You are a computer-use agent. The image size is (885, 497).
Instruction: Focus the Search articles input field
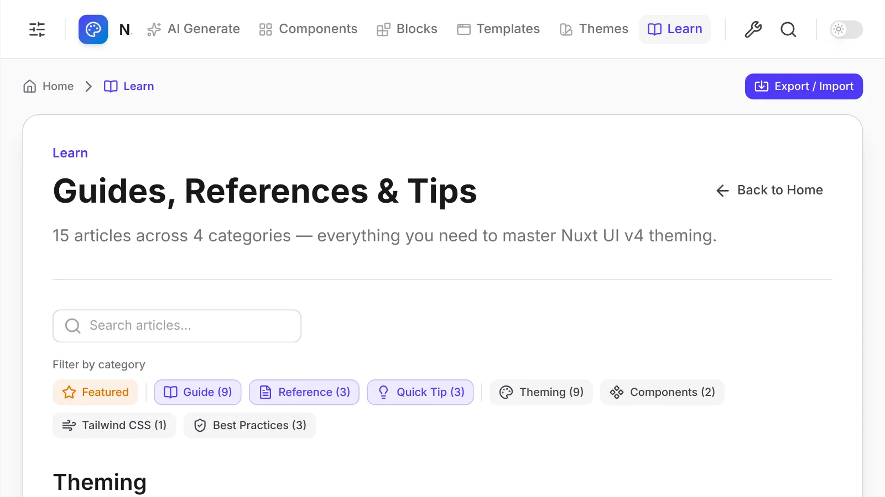[x=177, y=326]
